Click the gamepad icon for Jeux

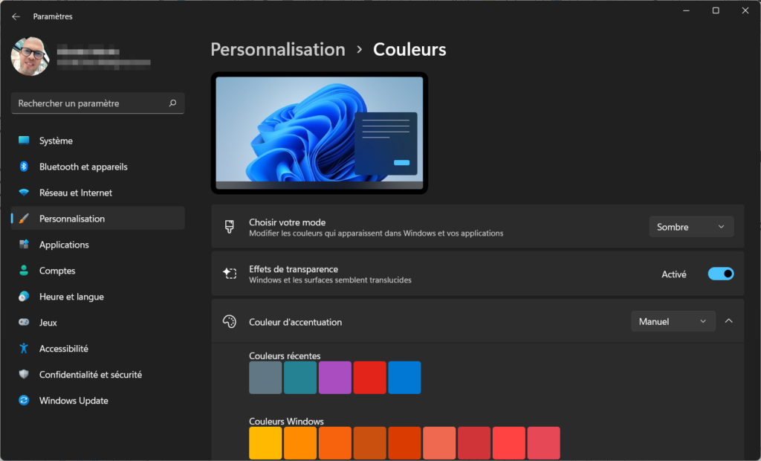(24, 322)
